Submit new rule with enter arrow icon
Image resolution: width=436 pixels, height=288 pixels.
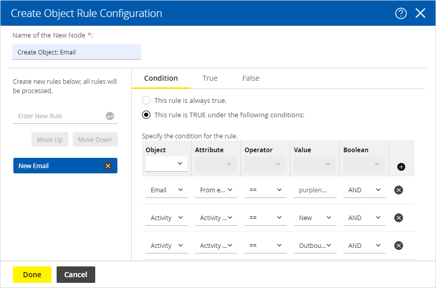110,116
